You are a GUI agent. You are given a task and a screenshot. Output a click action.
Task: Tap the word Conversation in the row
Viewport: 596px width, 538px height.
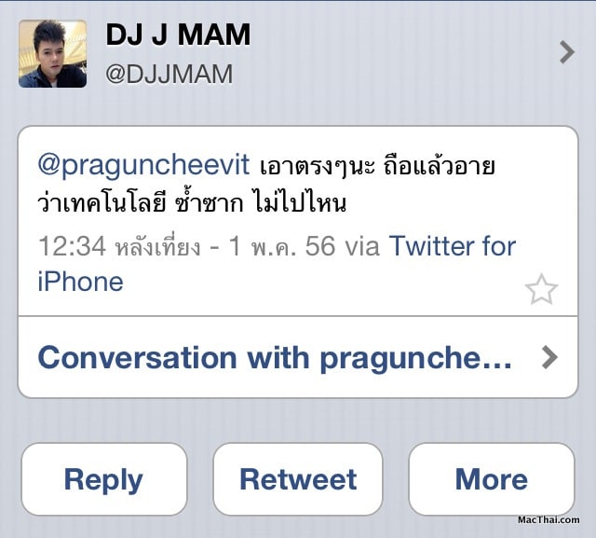point(138,358)
